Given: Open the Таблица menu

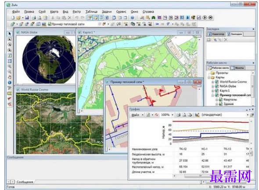Looking at the screenshot, I should (91, 11).
